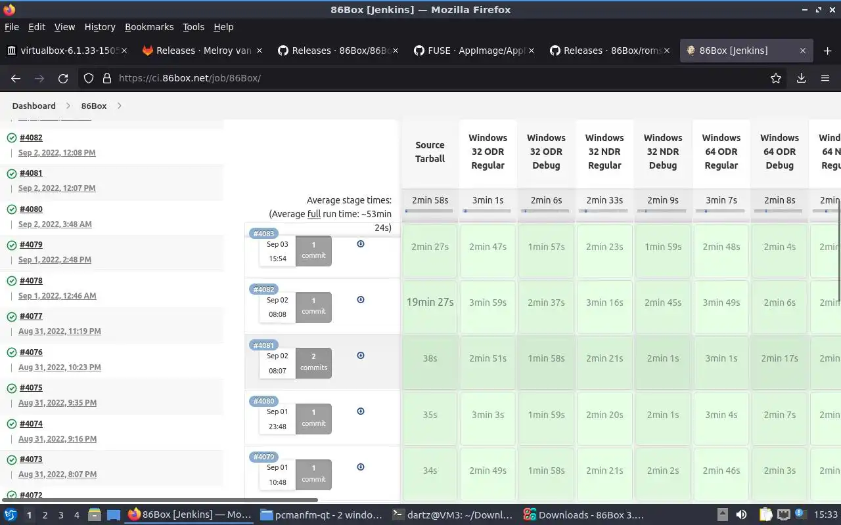Expand the 86Box breadcrumb chevron
The height and width of the screenshot is (525, 841).
(119, 106)
